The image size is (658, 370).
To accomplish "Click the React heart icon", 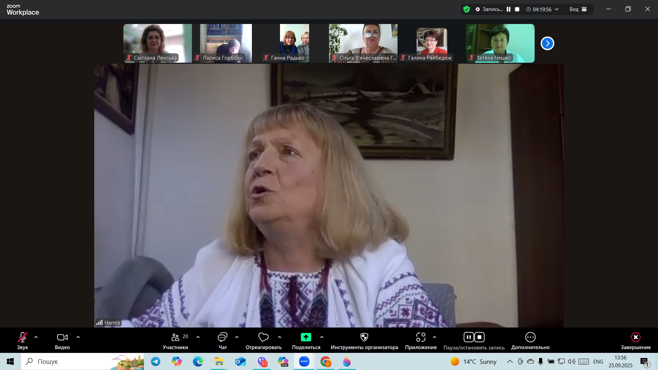I will (263, 337).
